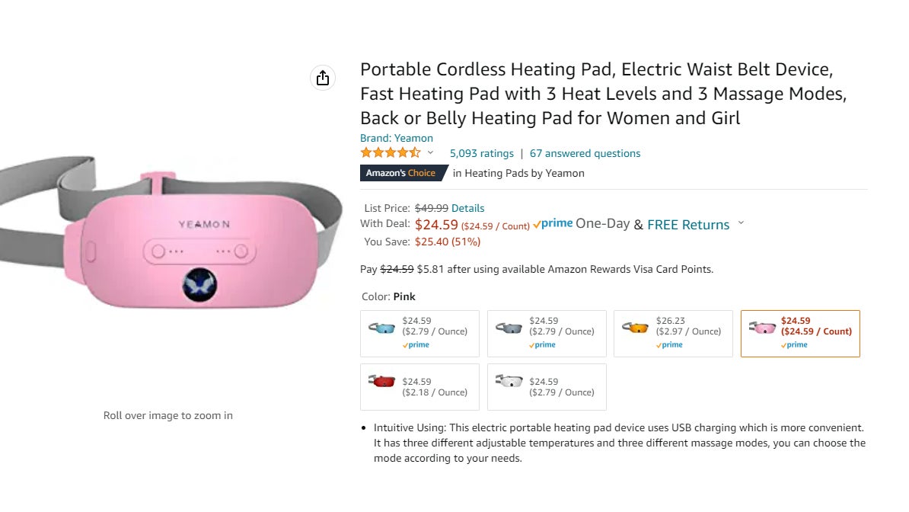The image size is (909, 512).
Task: Click the share product icon
Action: coord(322,78)
